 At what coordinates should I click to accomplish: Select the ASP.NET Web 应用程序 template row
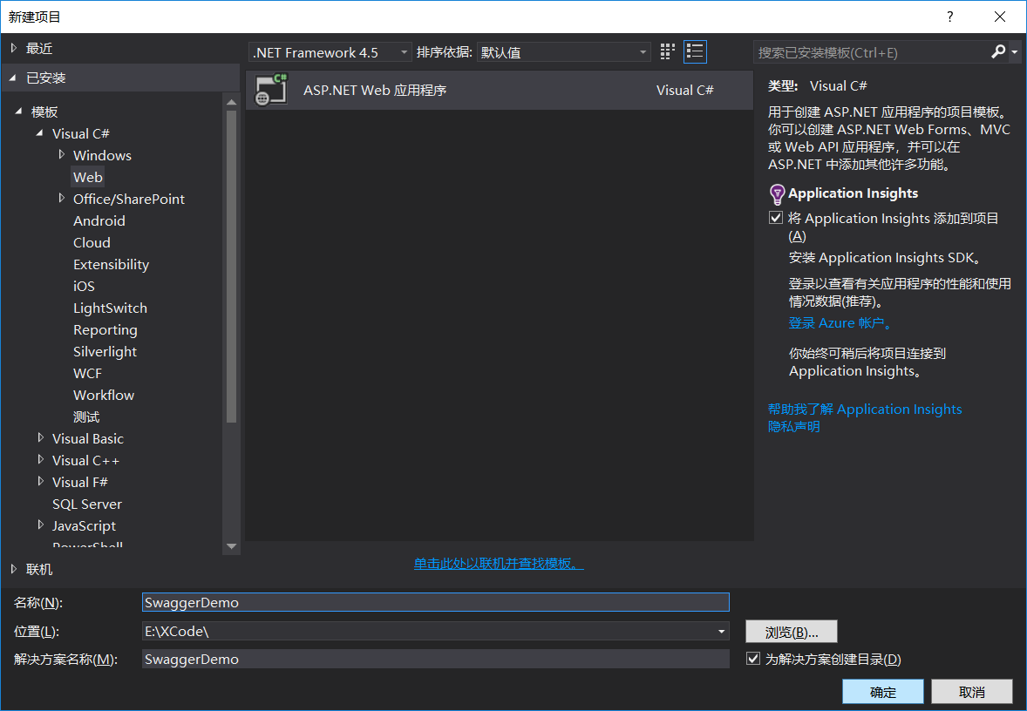tap(499, 90)
